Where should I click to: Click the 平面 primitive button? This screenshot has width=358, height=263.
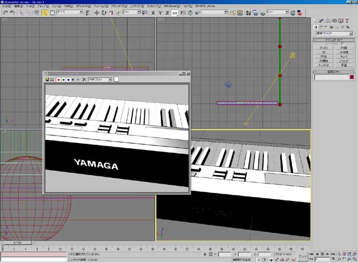pos(344,65)
